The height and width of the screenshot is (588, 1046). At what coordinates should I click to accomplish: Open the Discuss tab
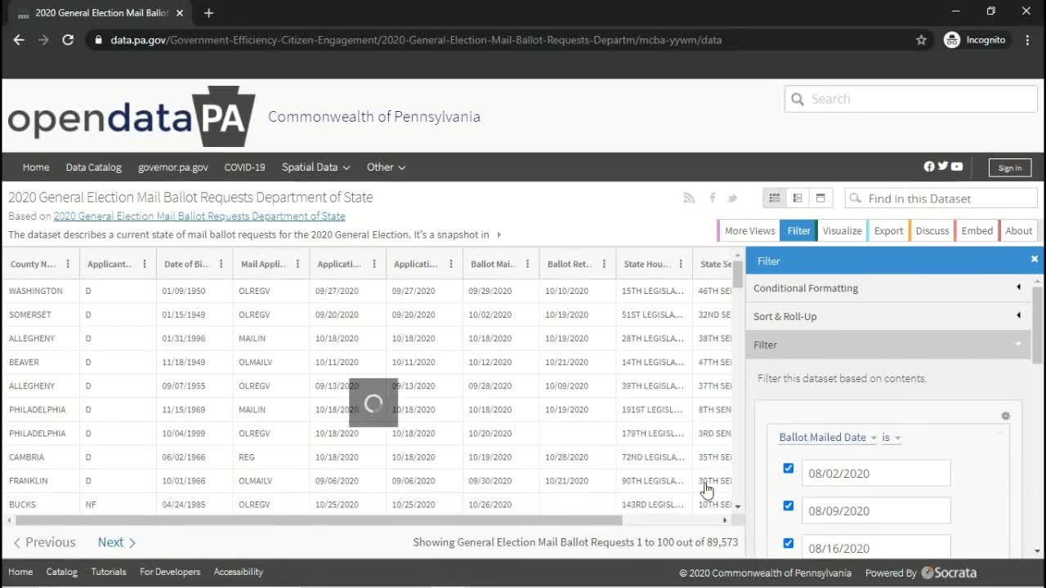[932, 230]
